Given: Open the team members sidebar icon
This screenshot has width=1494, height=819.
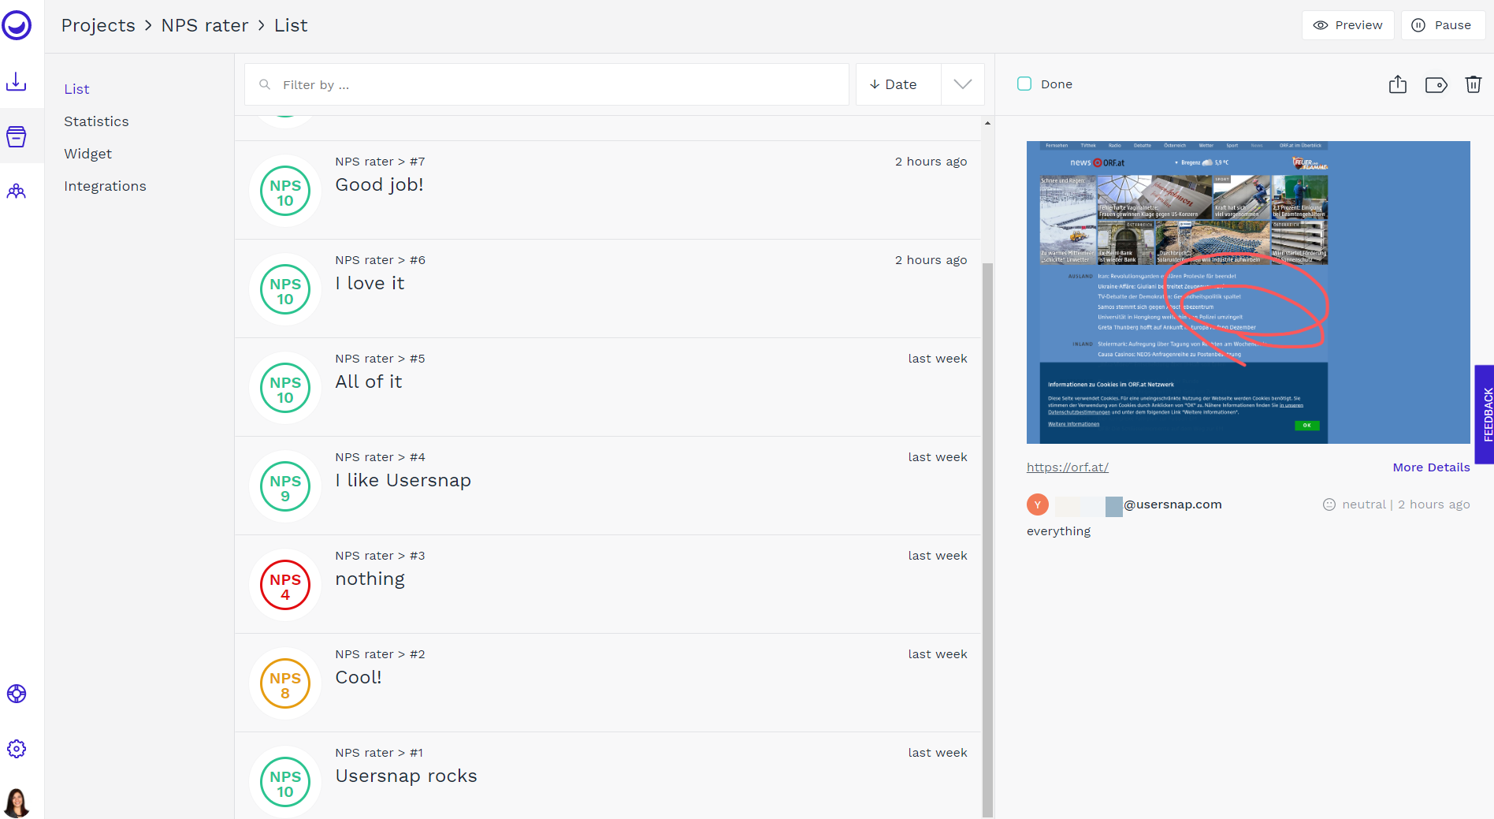Looking at the screenshot, I should pyautogui.click(x=17, y=192).
